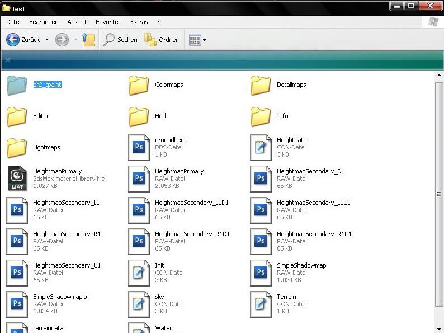Click the scrollbar down arrow
Image resolution: width=444 pixels, height=333 pixels.
point(439,328)
